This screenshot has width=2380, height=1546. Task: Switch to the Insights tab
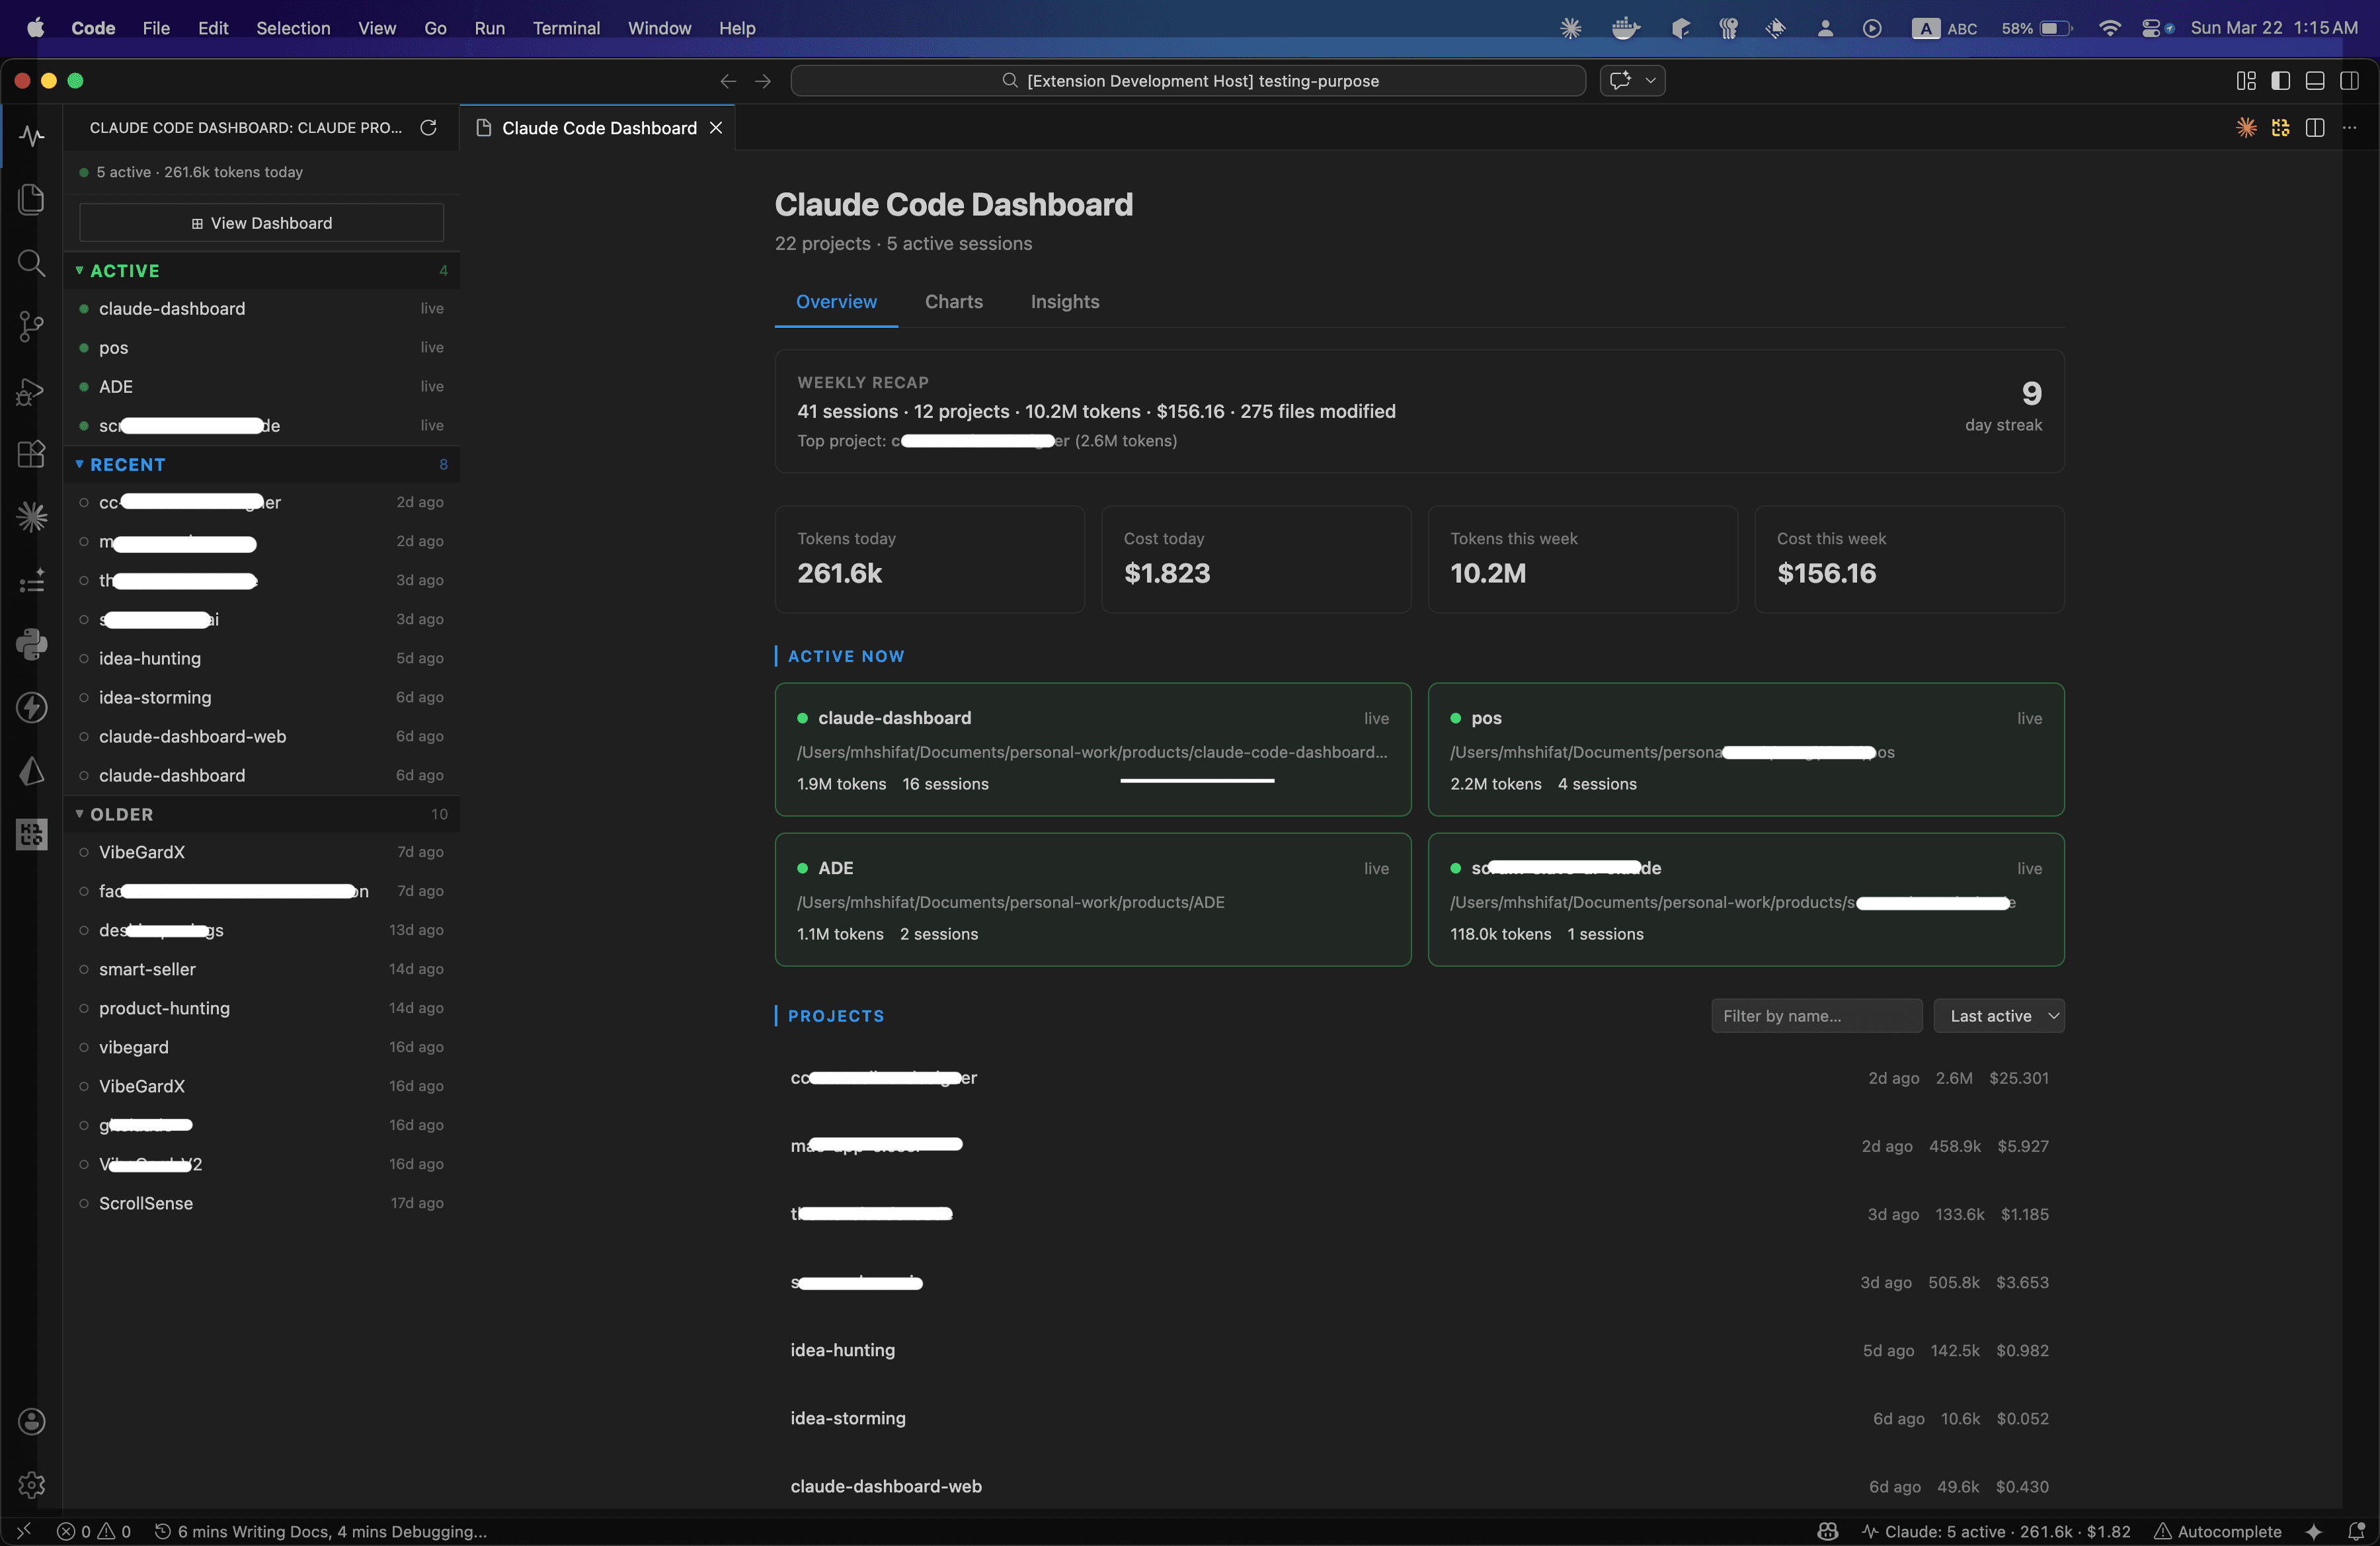[1064, 301]
